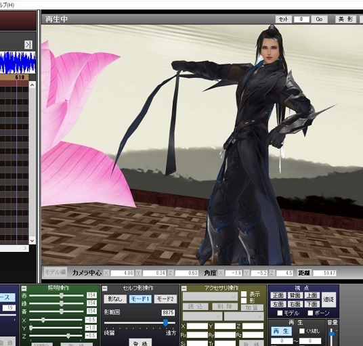Select 影なし shadow mode
Image resolution: width=363 pixels, height=346 pixels.
(115, 299)
